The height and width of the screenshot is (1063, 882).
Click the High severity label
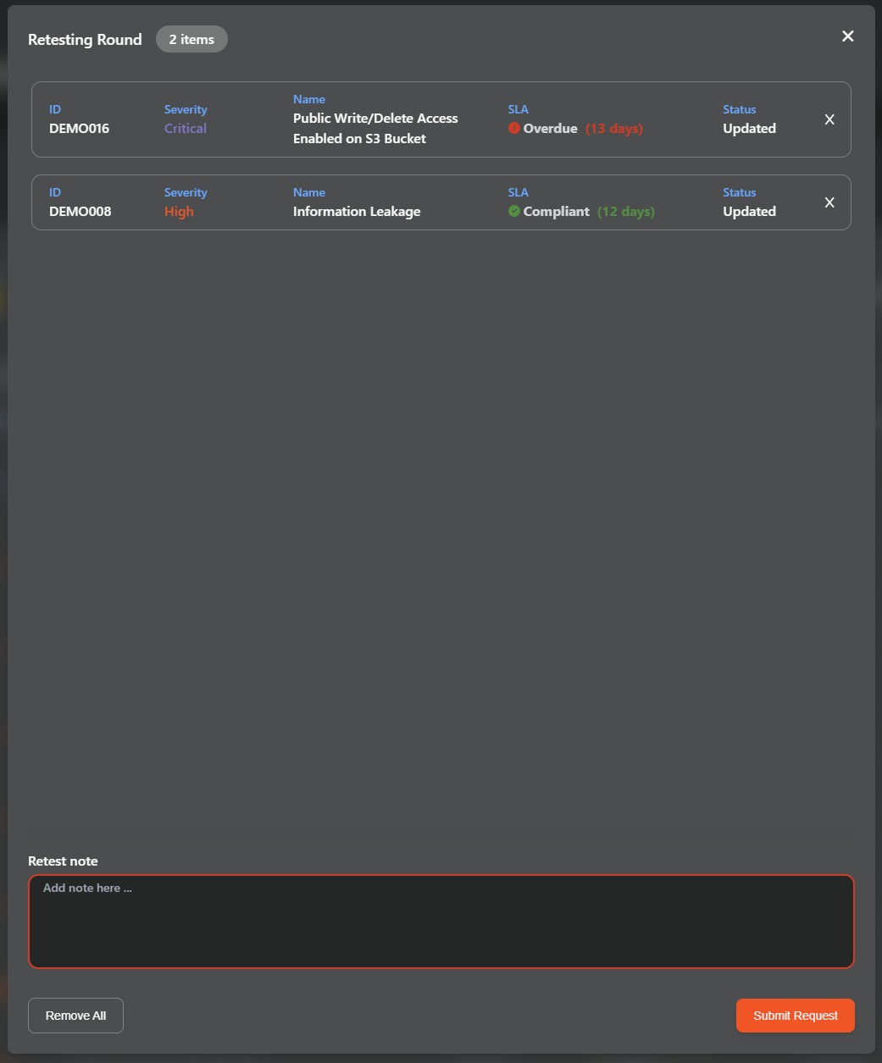(x=179, y=212)
